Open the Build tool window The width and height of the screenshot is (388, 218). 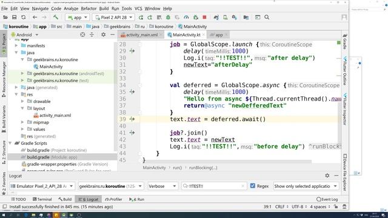tap(65, 199)
